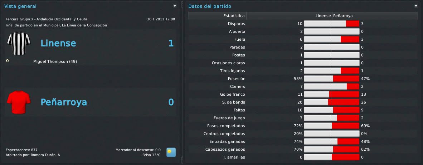Open the Vista general panel dropdown arrow
Viewport: 423px width, 165px height.
click(x=175, y=6)
